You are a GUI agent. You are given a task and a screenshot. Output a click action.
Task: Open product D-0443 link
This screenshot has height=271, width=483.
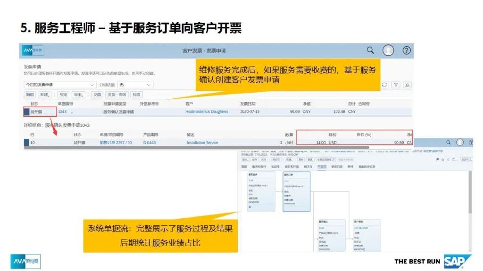click(150, 143)
